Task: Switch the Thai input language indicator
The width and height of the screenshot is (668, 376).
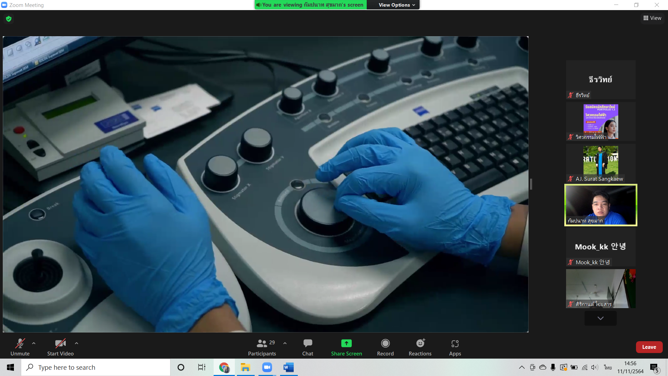Action: tap(608, 367)
